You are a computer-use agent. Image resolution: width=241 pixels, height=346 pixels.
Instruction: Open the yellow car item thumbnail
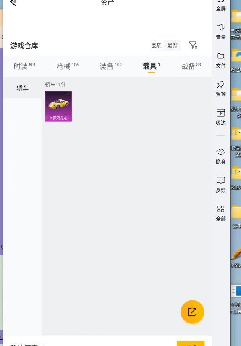coord(58,107)
